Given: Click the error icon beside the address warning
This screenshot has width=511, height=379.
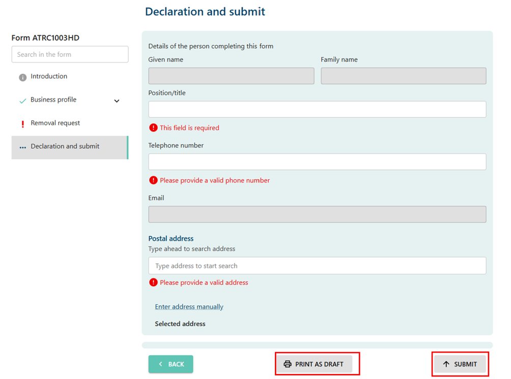Looking at the screenshot, I should tap(153, 282).
